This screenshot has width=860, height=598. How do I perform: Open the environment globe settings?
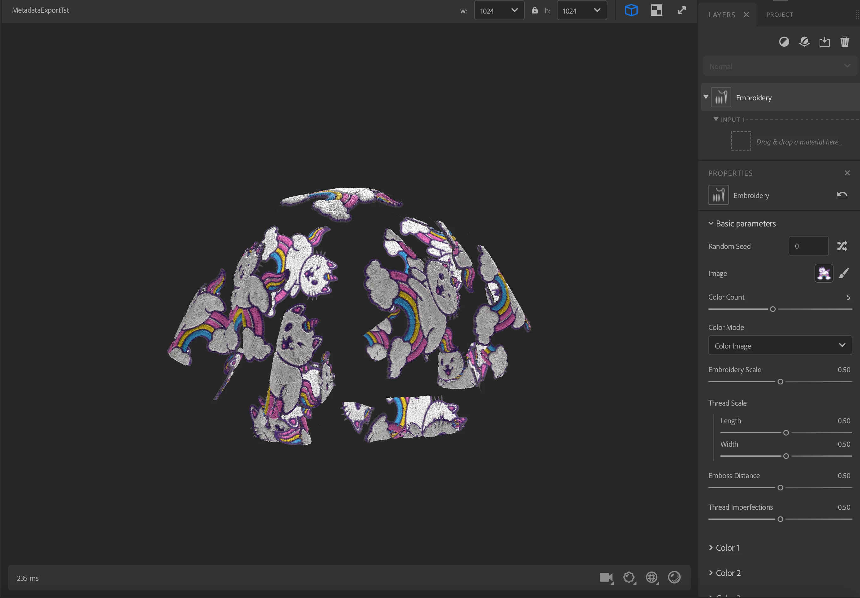[652, 577]
